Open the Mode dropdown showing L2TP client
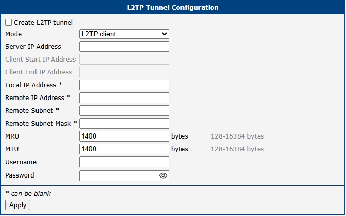This screenshot has width=346, height=216. point(124,34)
